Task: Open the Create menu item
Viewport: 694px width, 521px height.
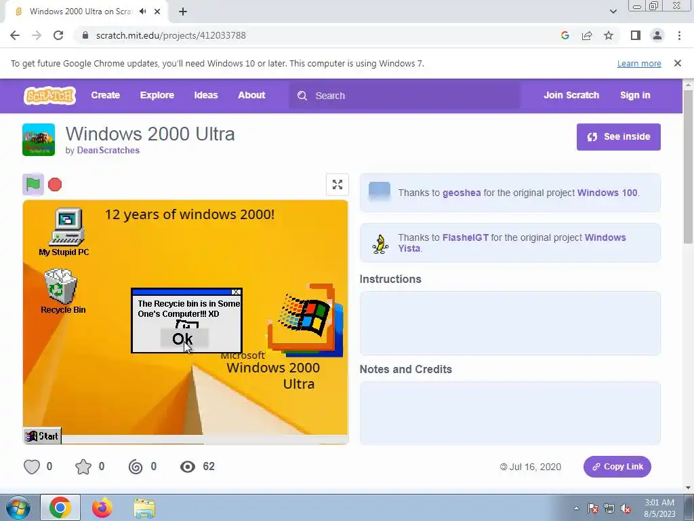Action: [x=105, y=95]
